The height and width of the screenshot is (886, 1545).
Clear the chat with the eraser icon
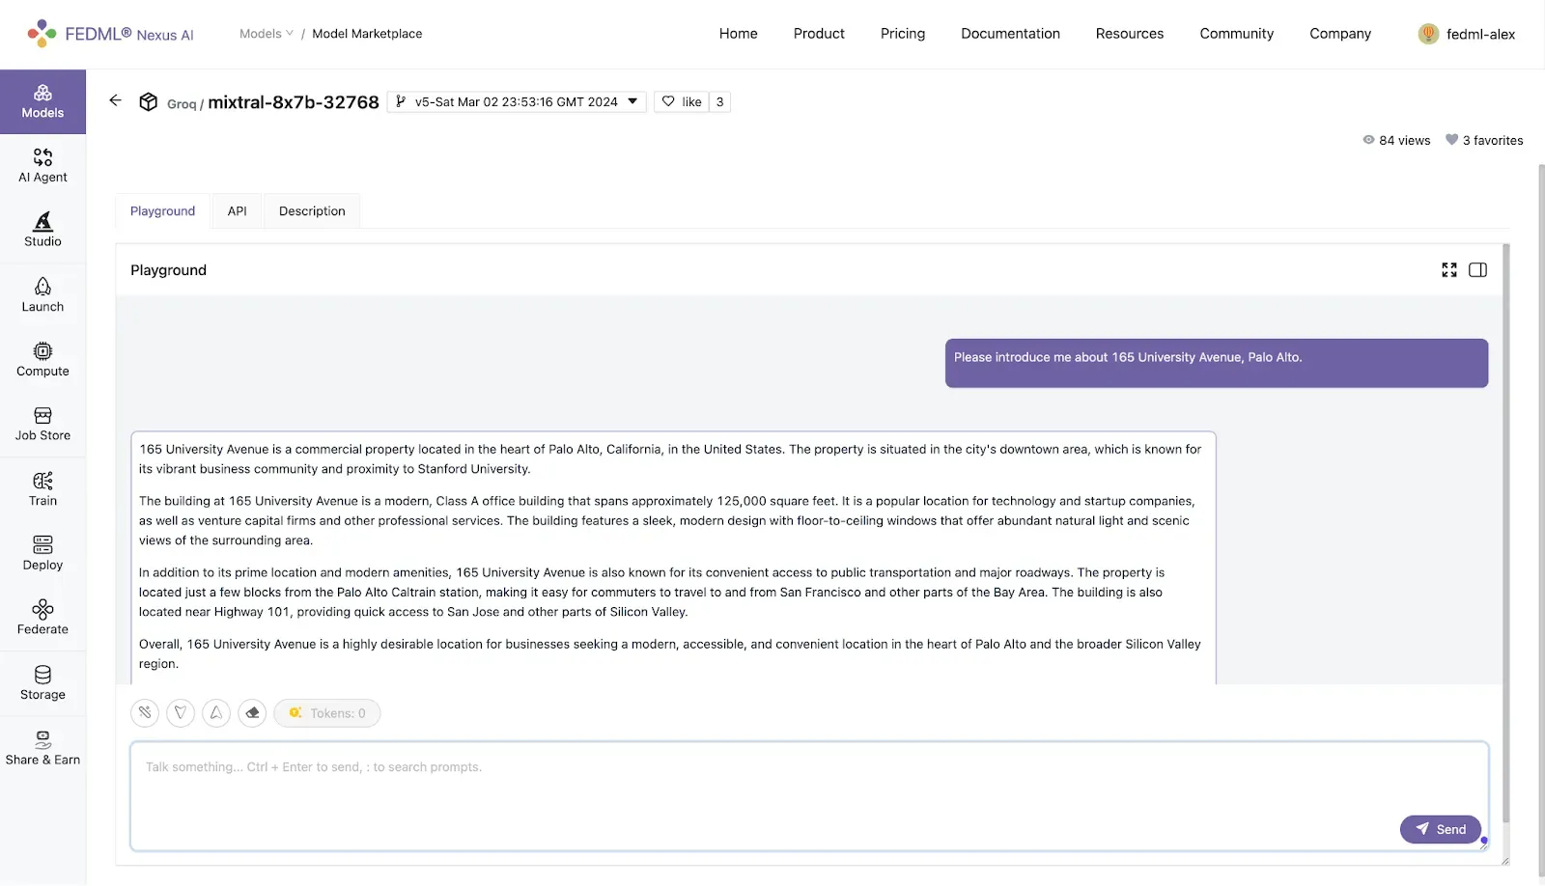click(252, 713)
